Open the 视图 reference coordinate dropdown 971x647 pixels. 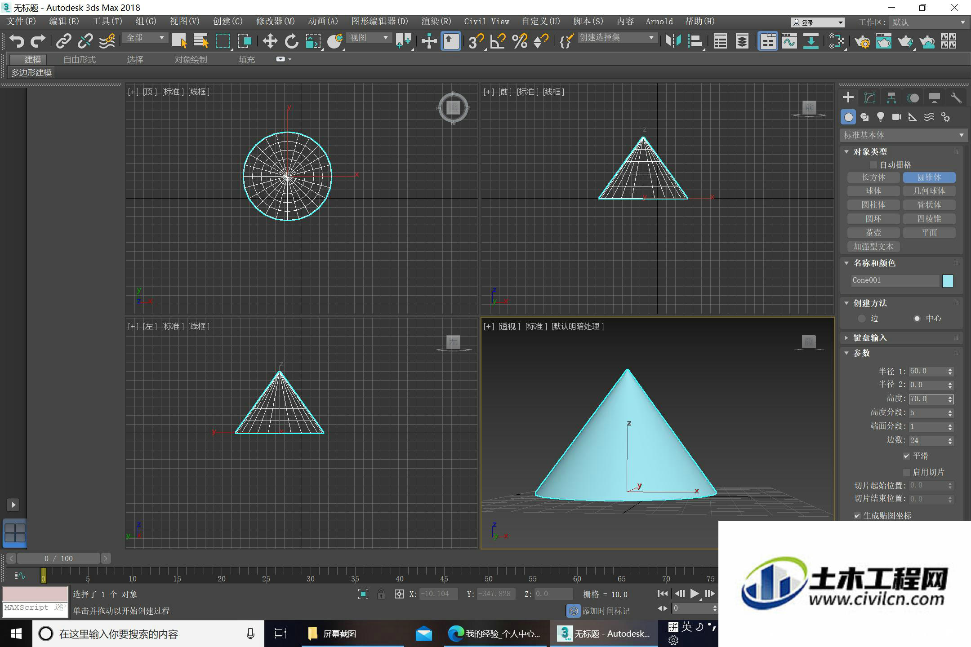tap(369, 38)
